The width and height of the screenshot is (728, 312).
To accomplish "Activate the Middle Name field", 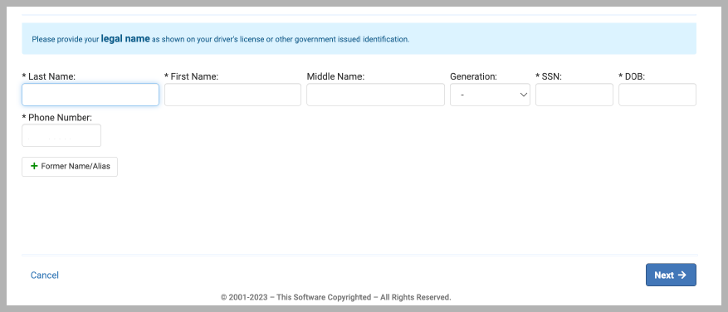I will coord(375,95).
